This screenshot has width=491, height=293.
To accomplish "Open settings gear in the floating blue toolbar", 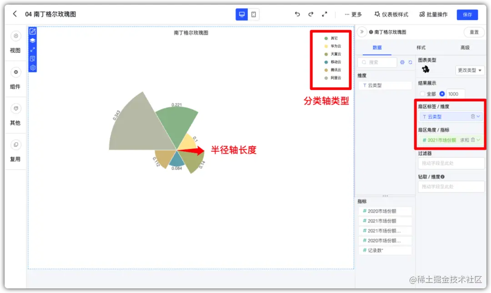I will click(32, 67).
